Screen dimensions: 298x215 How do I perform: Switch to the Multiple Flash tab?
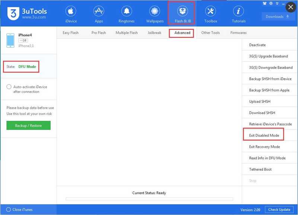pyautogui.click(x=127, y=33)
